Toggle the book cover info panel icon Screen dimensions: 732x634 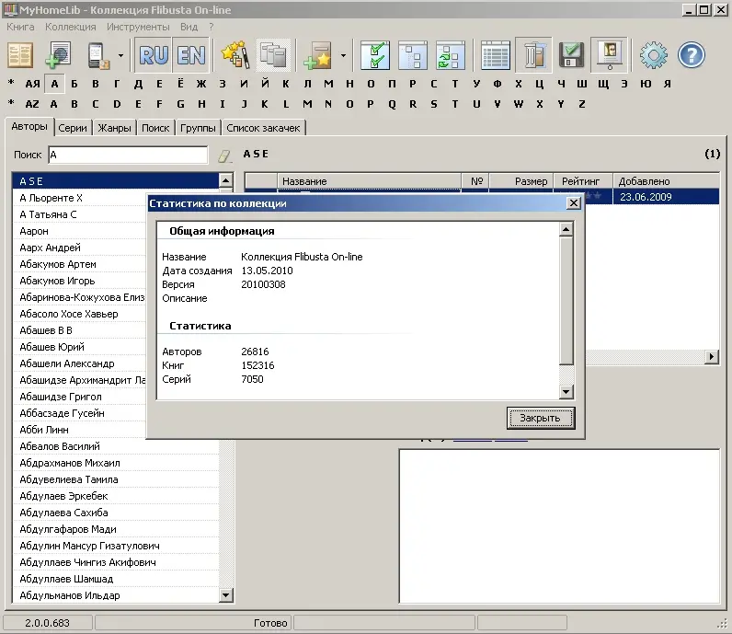point(609,55)
